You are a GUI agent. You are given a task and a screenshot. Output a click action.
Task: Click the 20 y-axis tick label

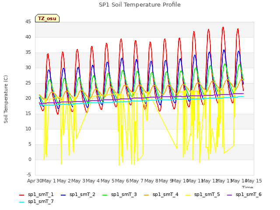(28, 98)
